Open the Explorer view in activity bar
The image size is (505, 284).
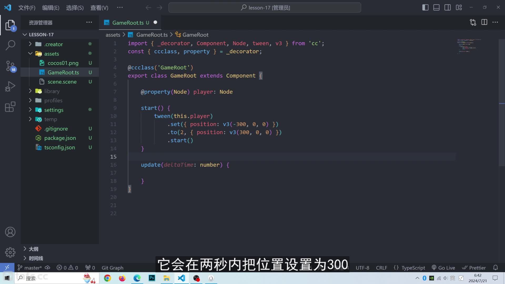pyautogui.click(x=10, y=25)
